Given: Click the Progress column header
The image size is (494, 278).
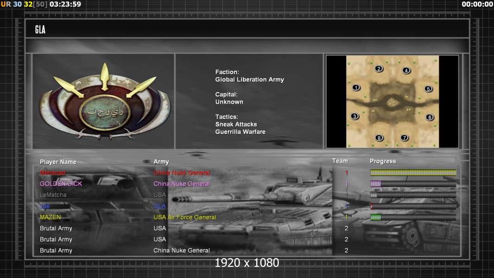Looking at the screenshot, I should (x=383, y=161).
